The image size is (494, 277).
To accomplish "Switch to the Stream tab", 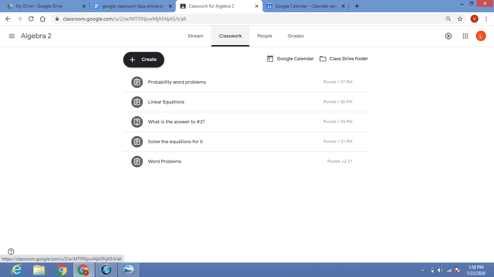I will click(x=195, y=36).
